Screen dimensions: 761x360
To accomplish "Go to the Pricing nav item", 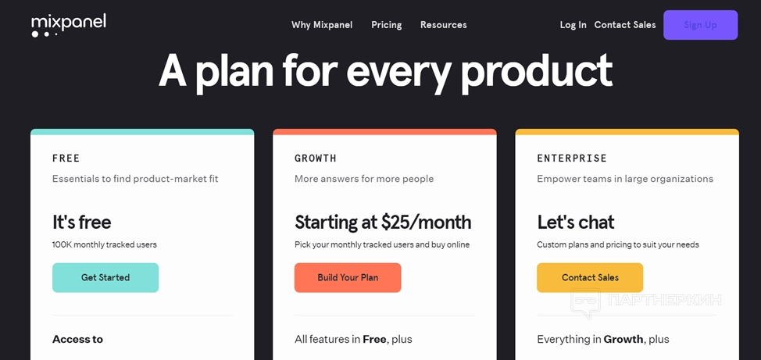I will tap(386, 25).
